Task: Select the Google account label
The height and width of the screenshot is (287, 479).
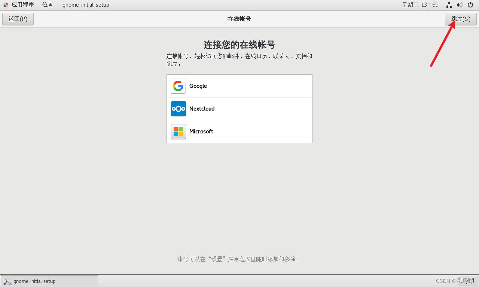Action: point(198,86)
